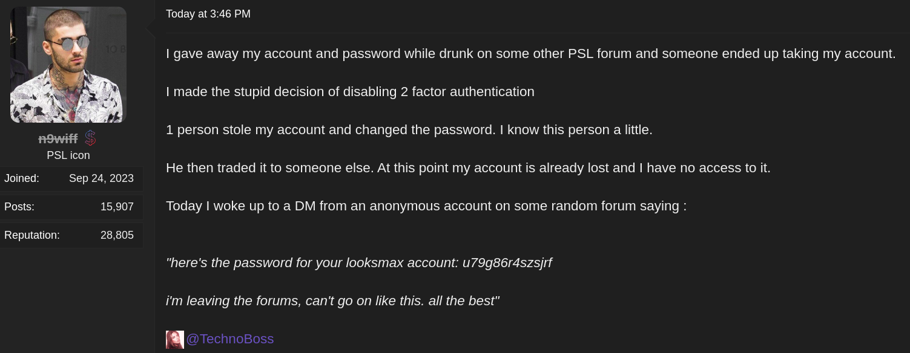Open n9wiff's large profile avatar
The height and width of the screenshot is (353, 910).
tap(68, 65)
